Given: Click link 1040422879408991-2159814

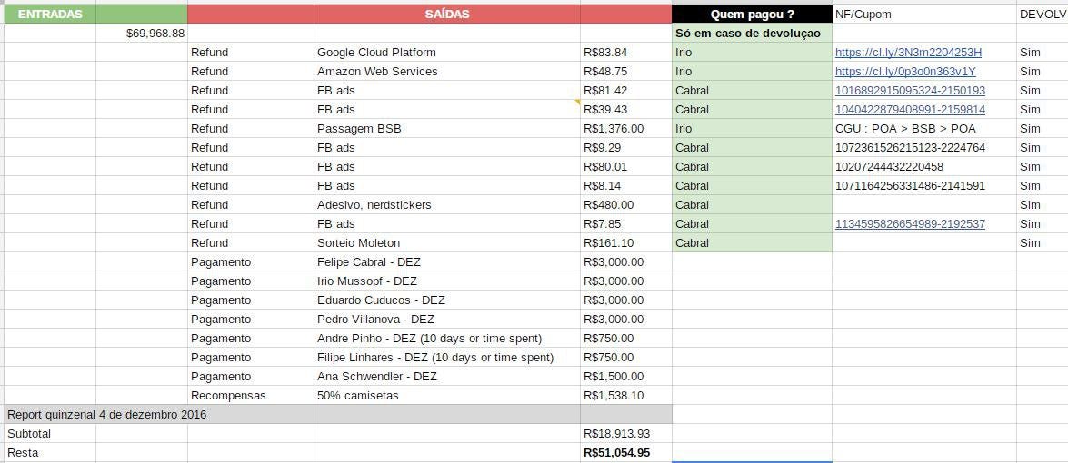Looking at the screenshot, I should 910,110.
